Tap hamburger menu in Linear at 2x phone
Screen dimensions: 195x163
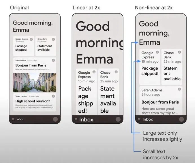(76, 119)
